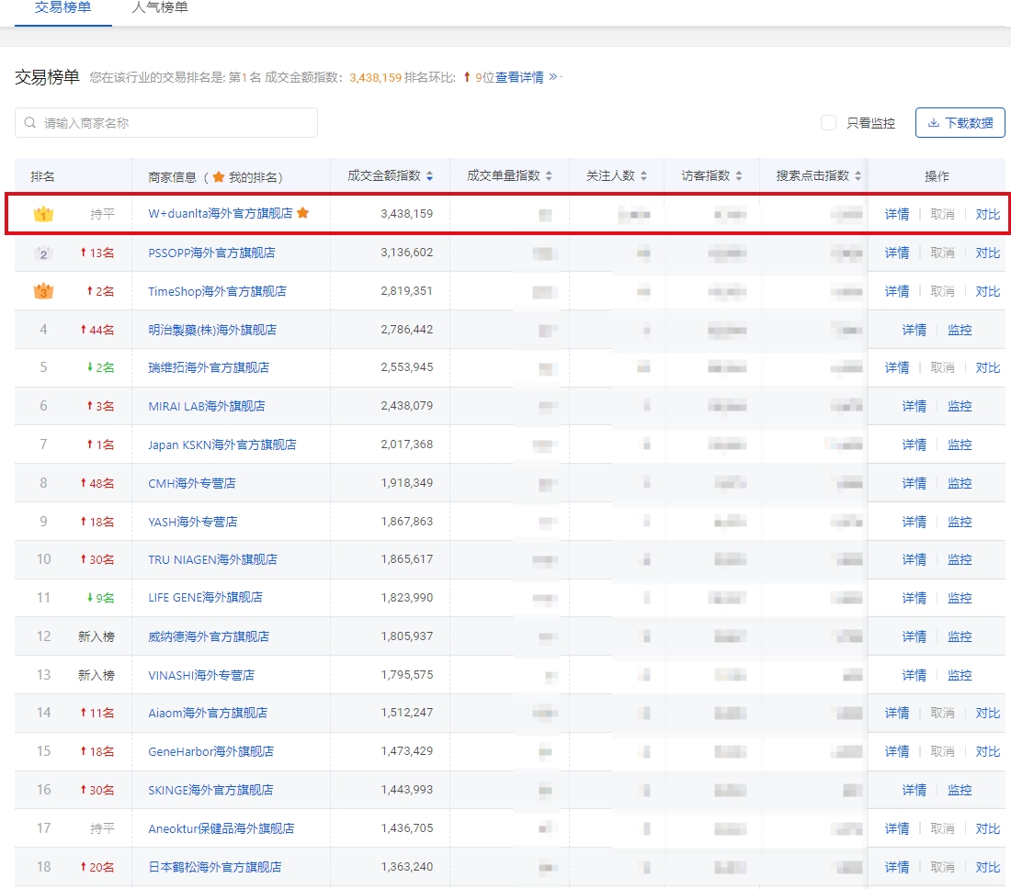The width and height of the screenshot is (1011, 889).
Task: Click 对比 in the 日本鹤松 row
Action: (988, 867)
